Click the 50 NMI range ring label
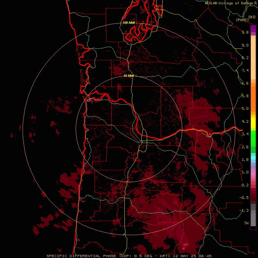Viewport: 258px width, 258px height. (x=129, y=76)
